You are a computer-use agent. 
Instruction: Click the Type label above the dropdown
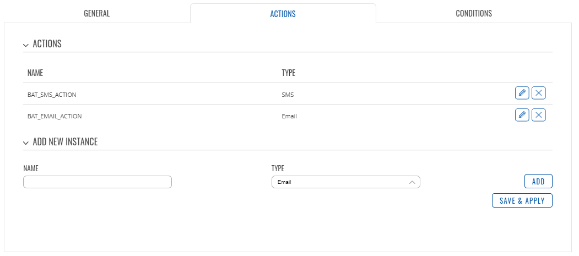tap(279, 168)
